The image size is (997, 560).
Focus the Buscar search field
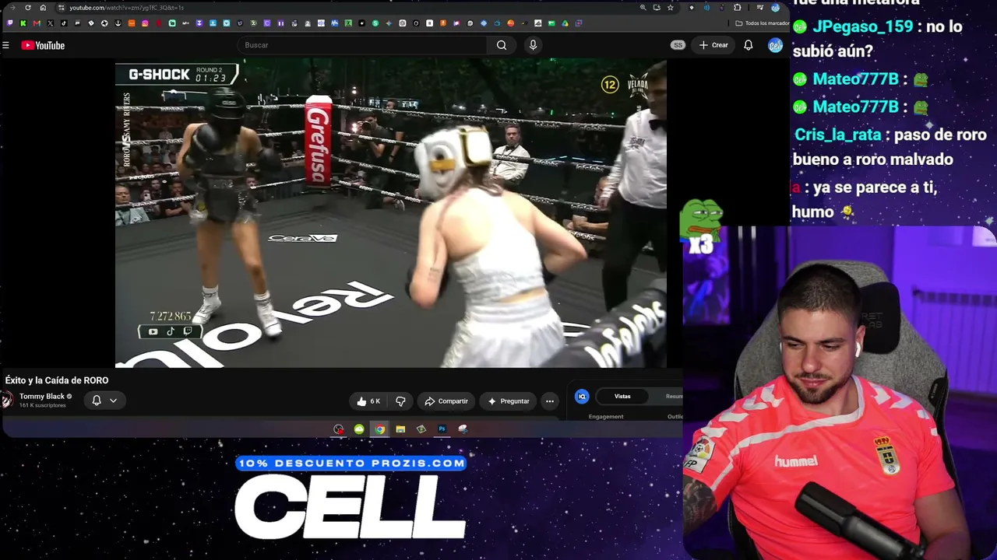point(362,45)
